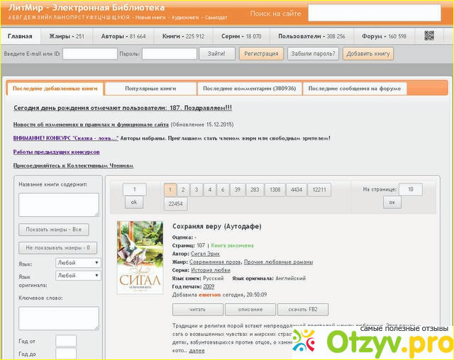Image resolution: width=454 pixels, height=360 pixels.
Task: Focus the На странице items count field
Action: [411, 189]
